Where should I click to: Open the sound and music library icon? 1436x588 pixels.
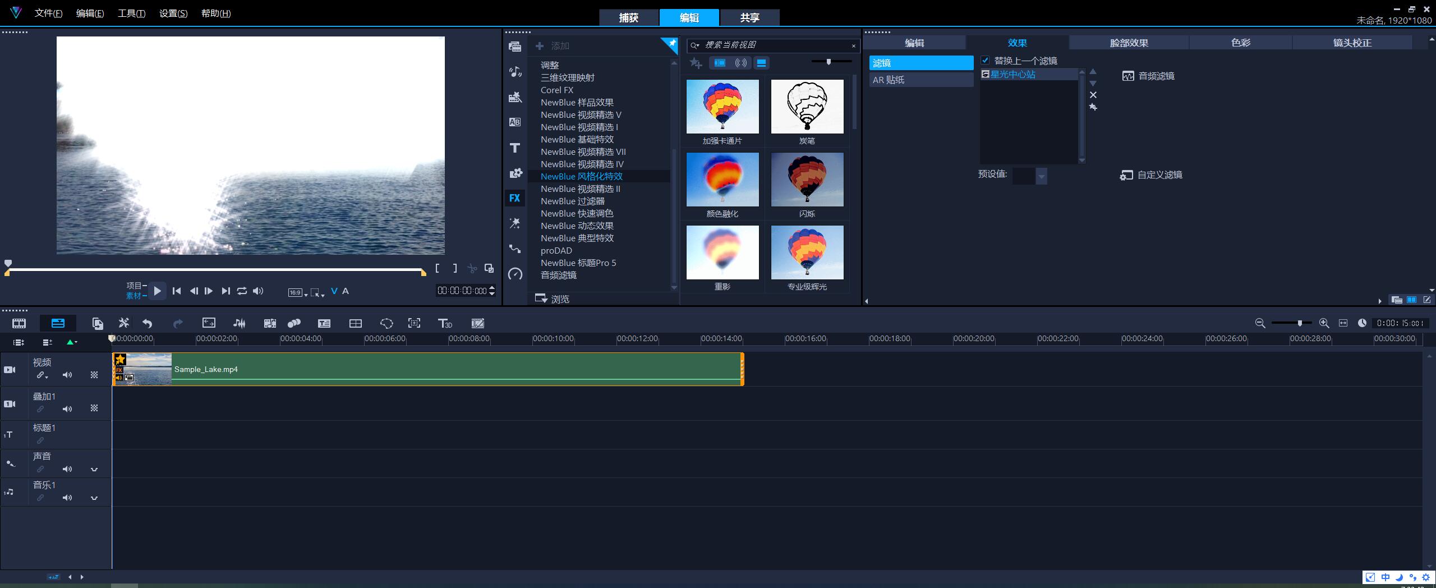coord(515,72)
